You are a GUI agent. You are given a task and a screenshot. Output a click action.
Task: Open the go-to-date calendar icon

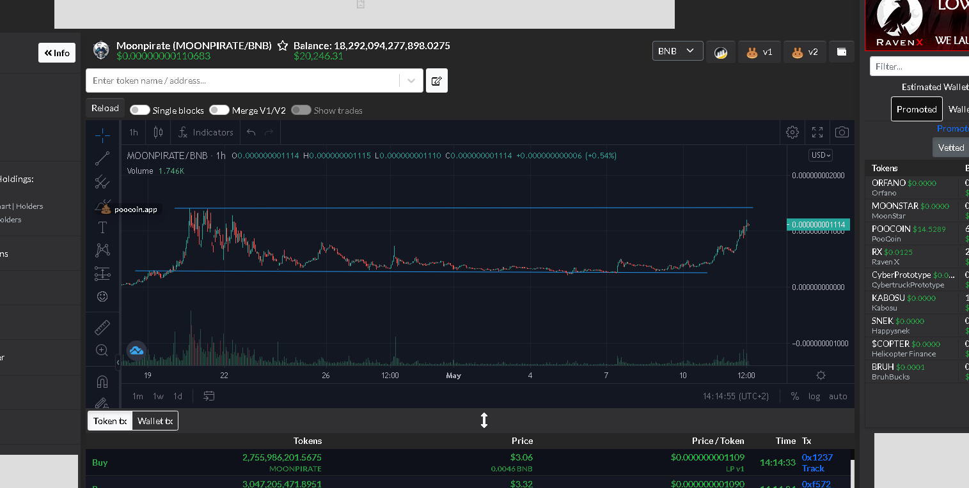point(209,396)
